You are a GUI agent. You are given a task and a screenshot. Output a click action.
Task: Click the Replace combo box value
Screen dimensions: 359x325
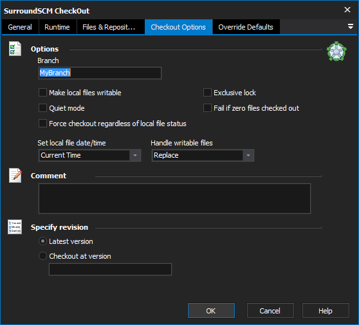point(203,155)
